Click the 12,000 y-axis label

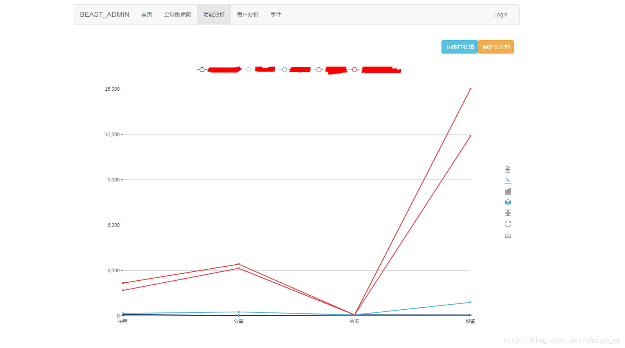(112, 135)
